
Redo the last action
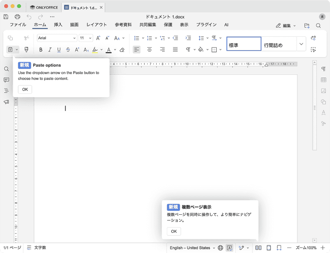pos(40,16)
